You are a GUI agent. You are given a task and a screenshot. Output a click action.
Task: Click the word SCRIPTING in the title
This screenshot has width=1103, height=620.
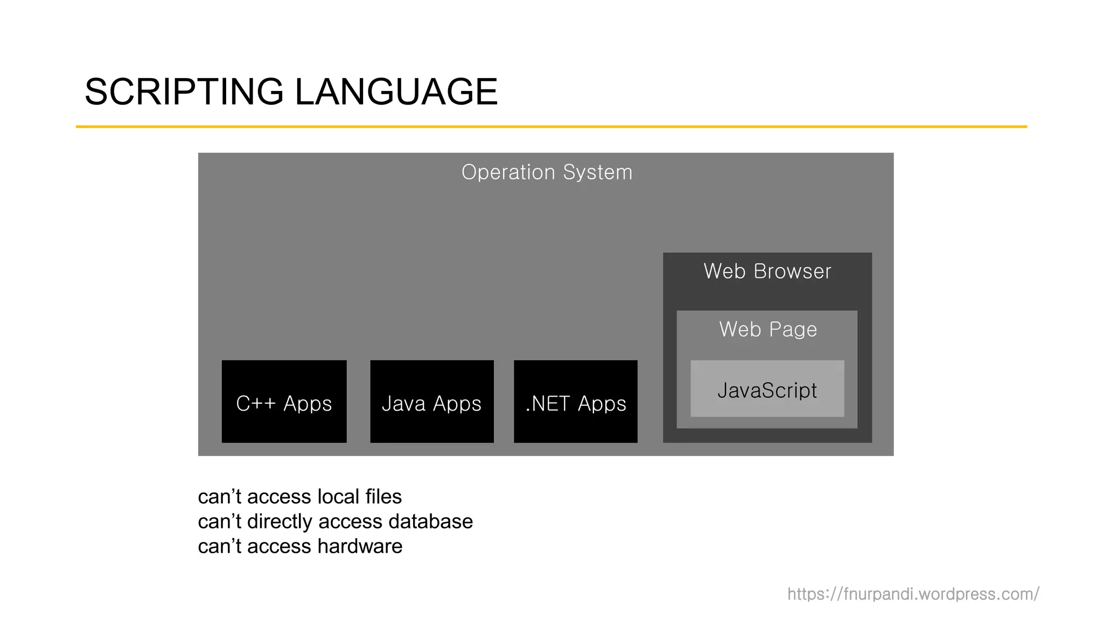point(184,91)
